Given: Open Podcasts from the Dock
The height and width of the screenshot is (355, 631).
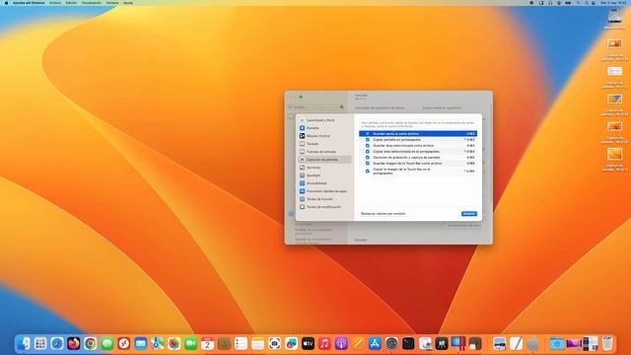Looking at the screenshot, I should coord(341,343).
